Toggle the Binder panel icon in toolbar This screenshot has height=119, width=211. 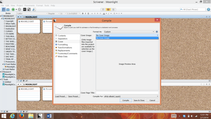tap(4, 10)
